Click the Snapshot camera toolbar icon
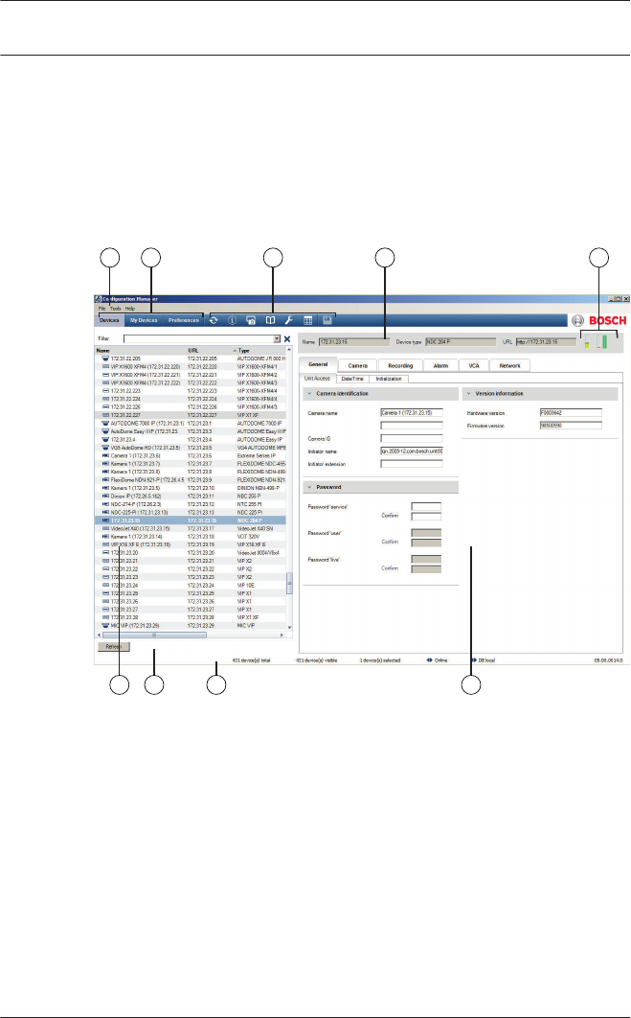 tap(250, 321)
